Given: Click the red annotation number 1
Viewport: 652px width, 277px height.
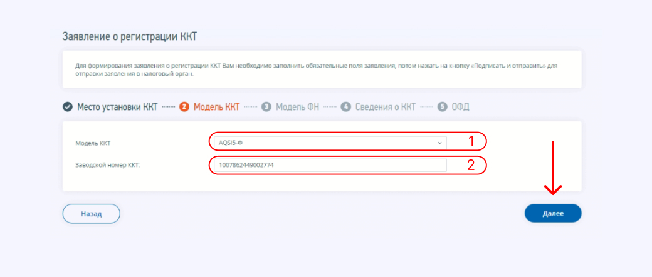Looking at the screenshot, I should point(472,141).
